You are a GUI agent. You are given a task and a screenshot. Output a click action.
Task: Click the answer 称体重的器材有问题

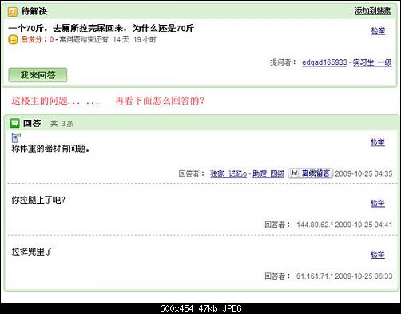(50, 149)
